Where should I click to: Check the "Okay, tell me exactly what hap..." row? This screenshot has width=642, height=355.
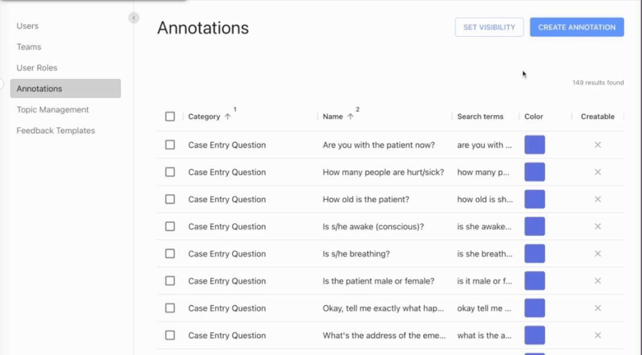click(170, 308)
